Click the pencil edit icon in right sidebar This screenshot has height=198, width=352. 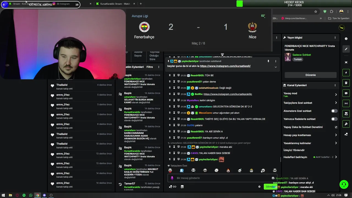346,49
